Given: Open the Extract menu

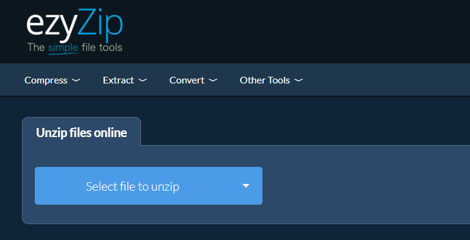Looking at the screenshot, I should tap(125, 80).
